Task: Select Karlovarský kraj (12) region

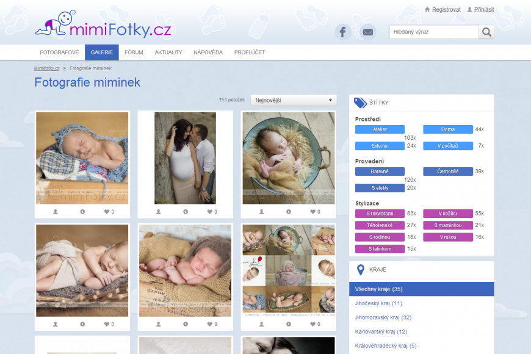Action: [421, 332]
